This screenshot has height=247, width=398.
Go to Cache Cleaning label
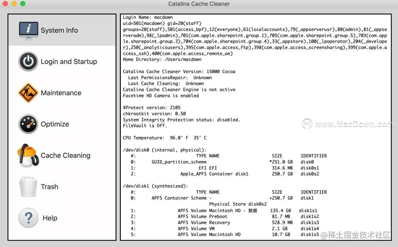[65, 155]
